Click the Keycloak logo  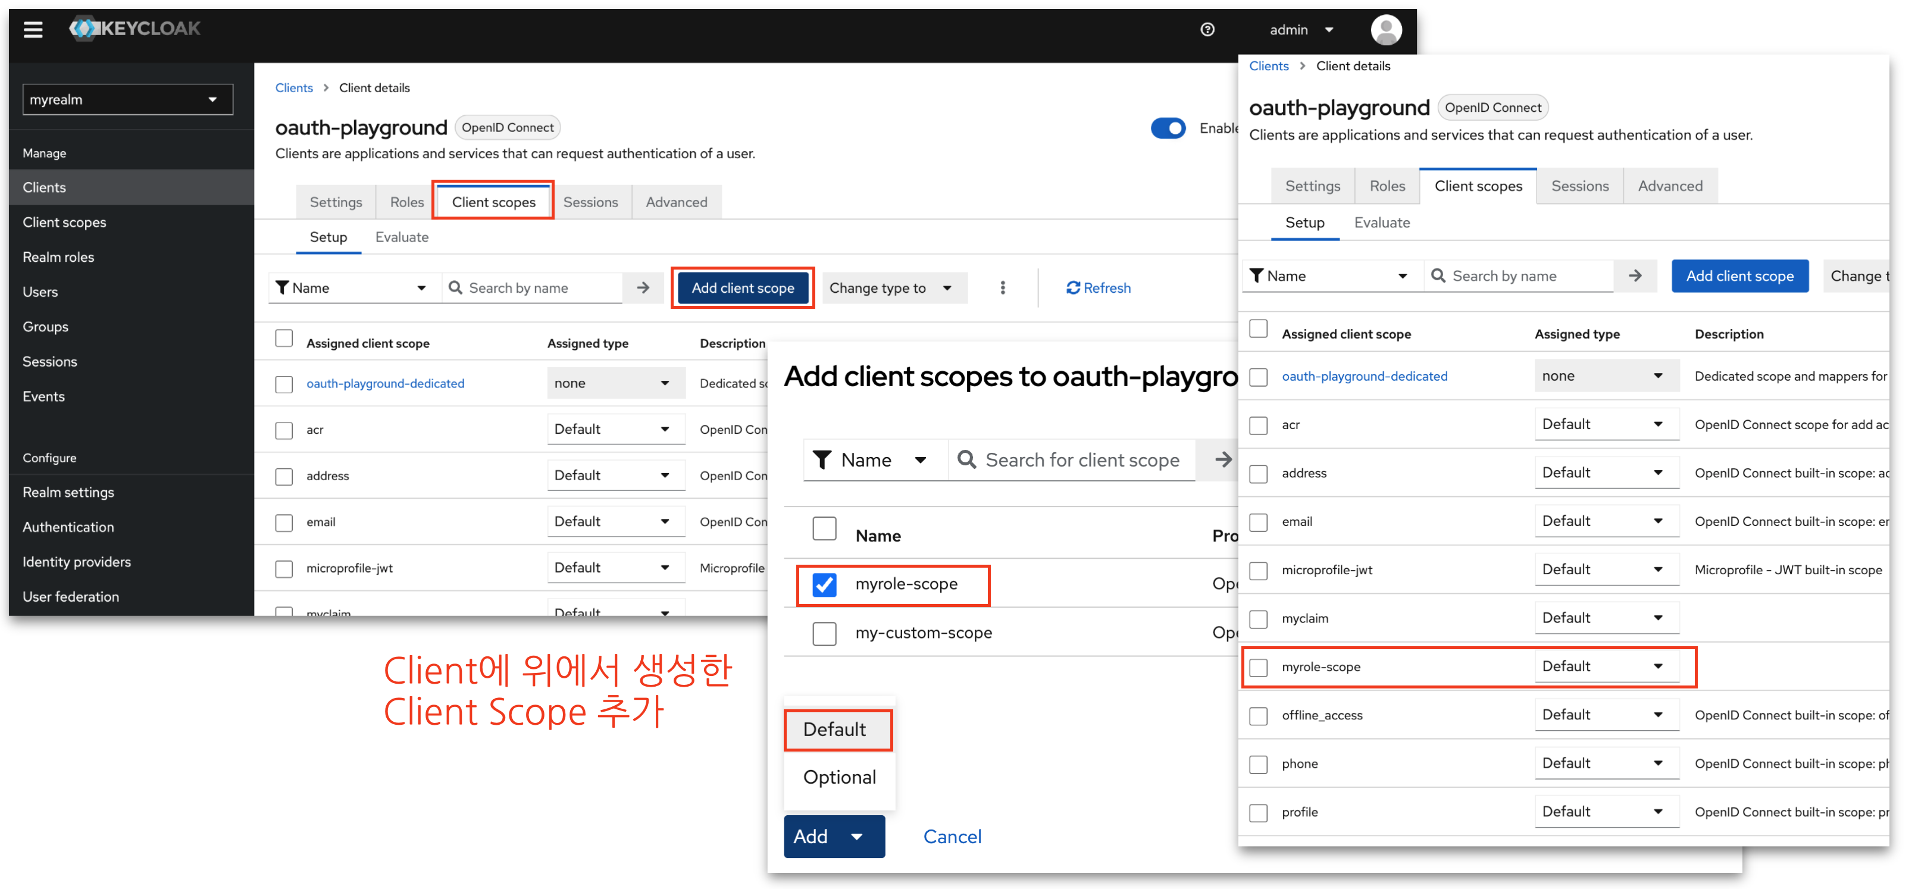point(134,28)
